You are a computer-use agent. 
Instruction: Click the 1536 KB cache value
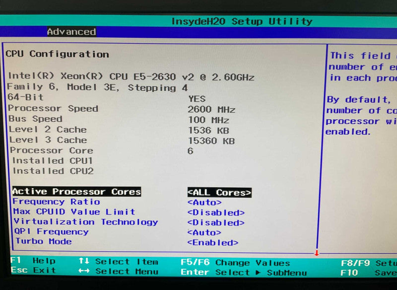pyautogui.click(x=208, y=131)
